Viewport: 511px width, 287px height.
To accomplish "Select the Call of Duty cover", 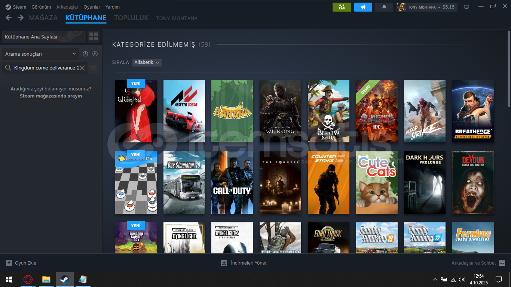I will tap(232, 182).
